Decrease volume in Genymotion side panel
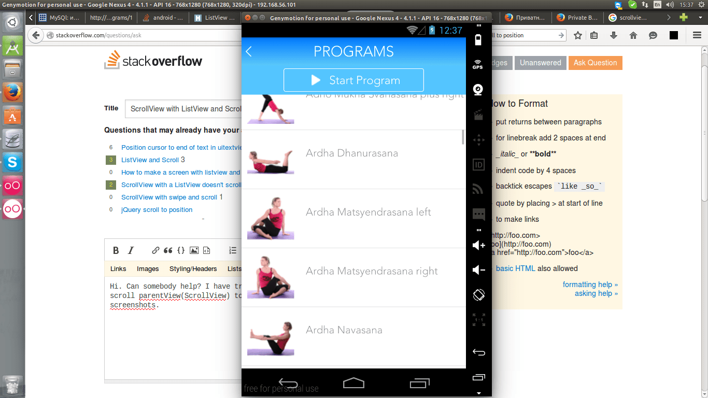Image resolution: width=708 pixels, height=398 pixels. click(478, 269)
